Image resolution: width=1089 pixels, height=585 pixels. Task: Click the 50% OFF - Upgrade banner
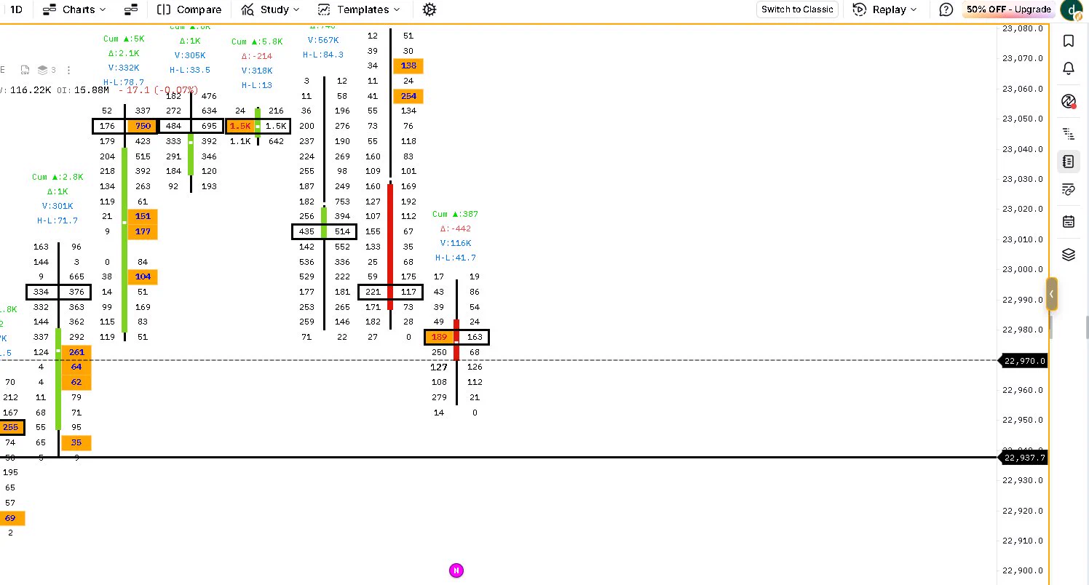tap(1009, 9)
